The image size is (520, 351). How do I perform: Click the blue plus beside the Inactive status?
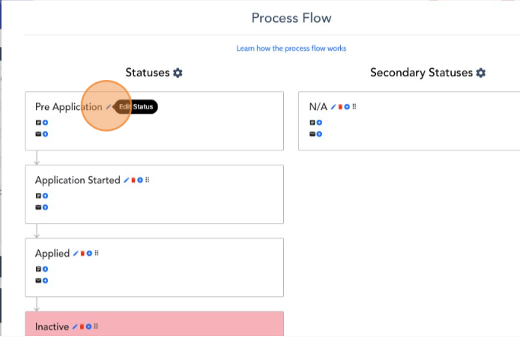click(89, 327)
